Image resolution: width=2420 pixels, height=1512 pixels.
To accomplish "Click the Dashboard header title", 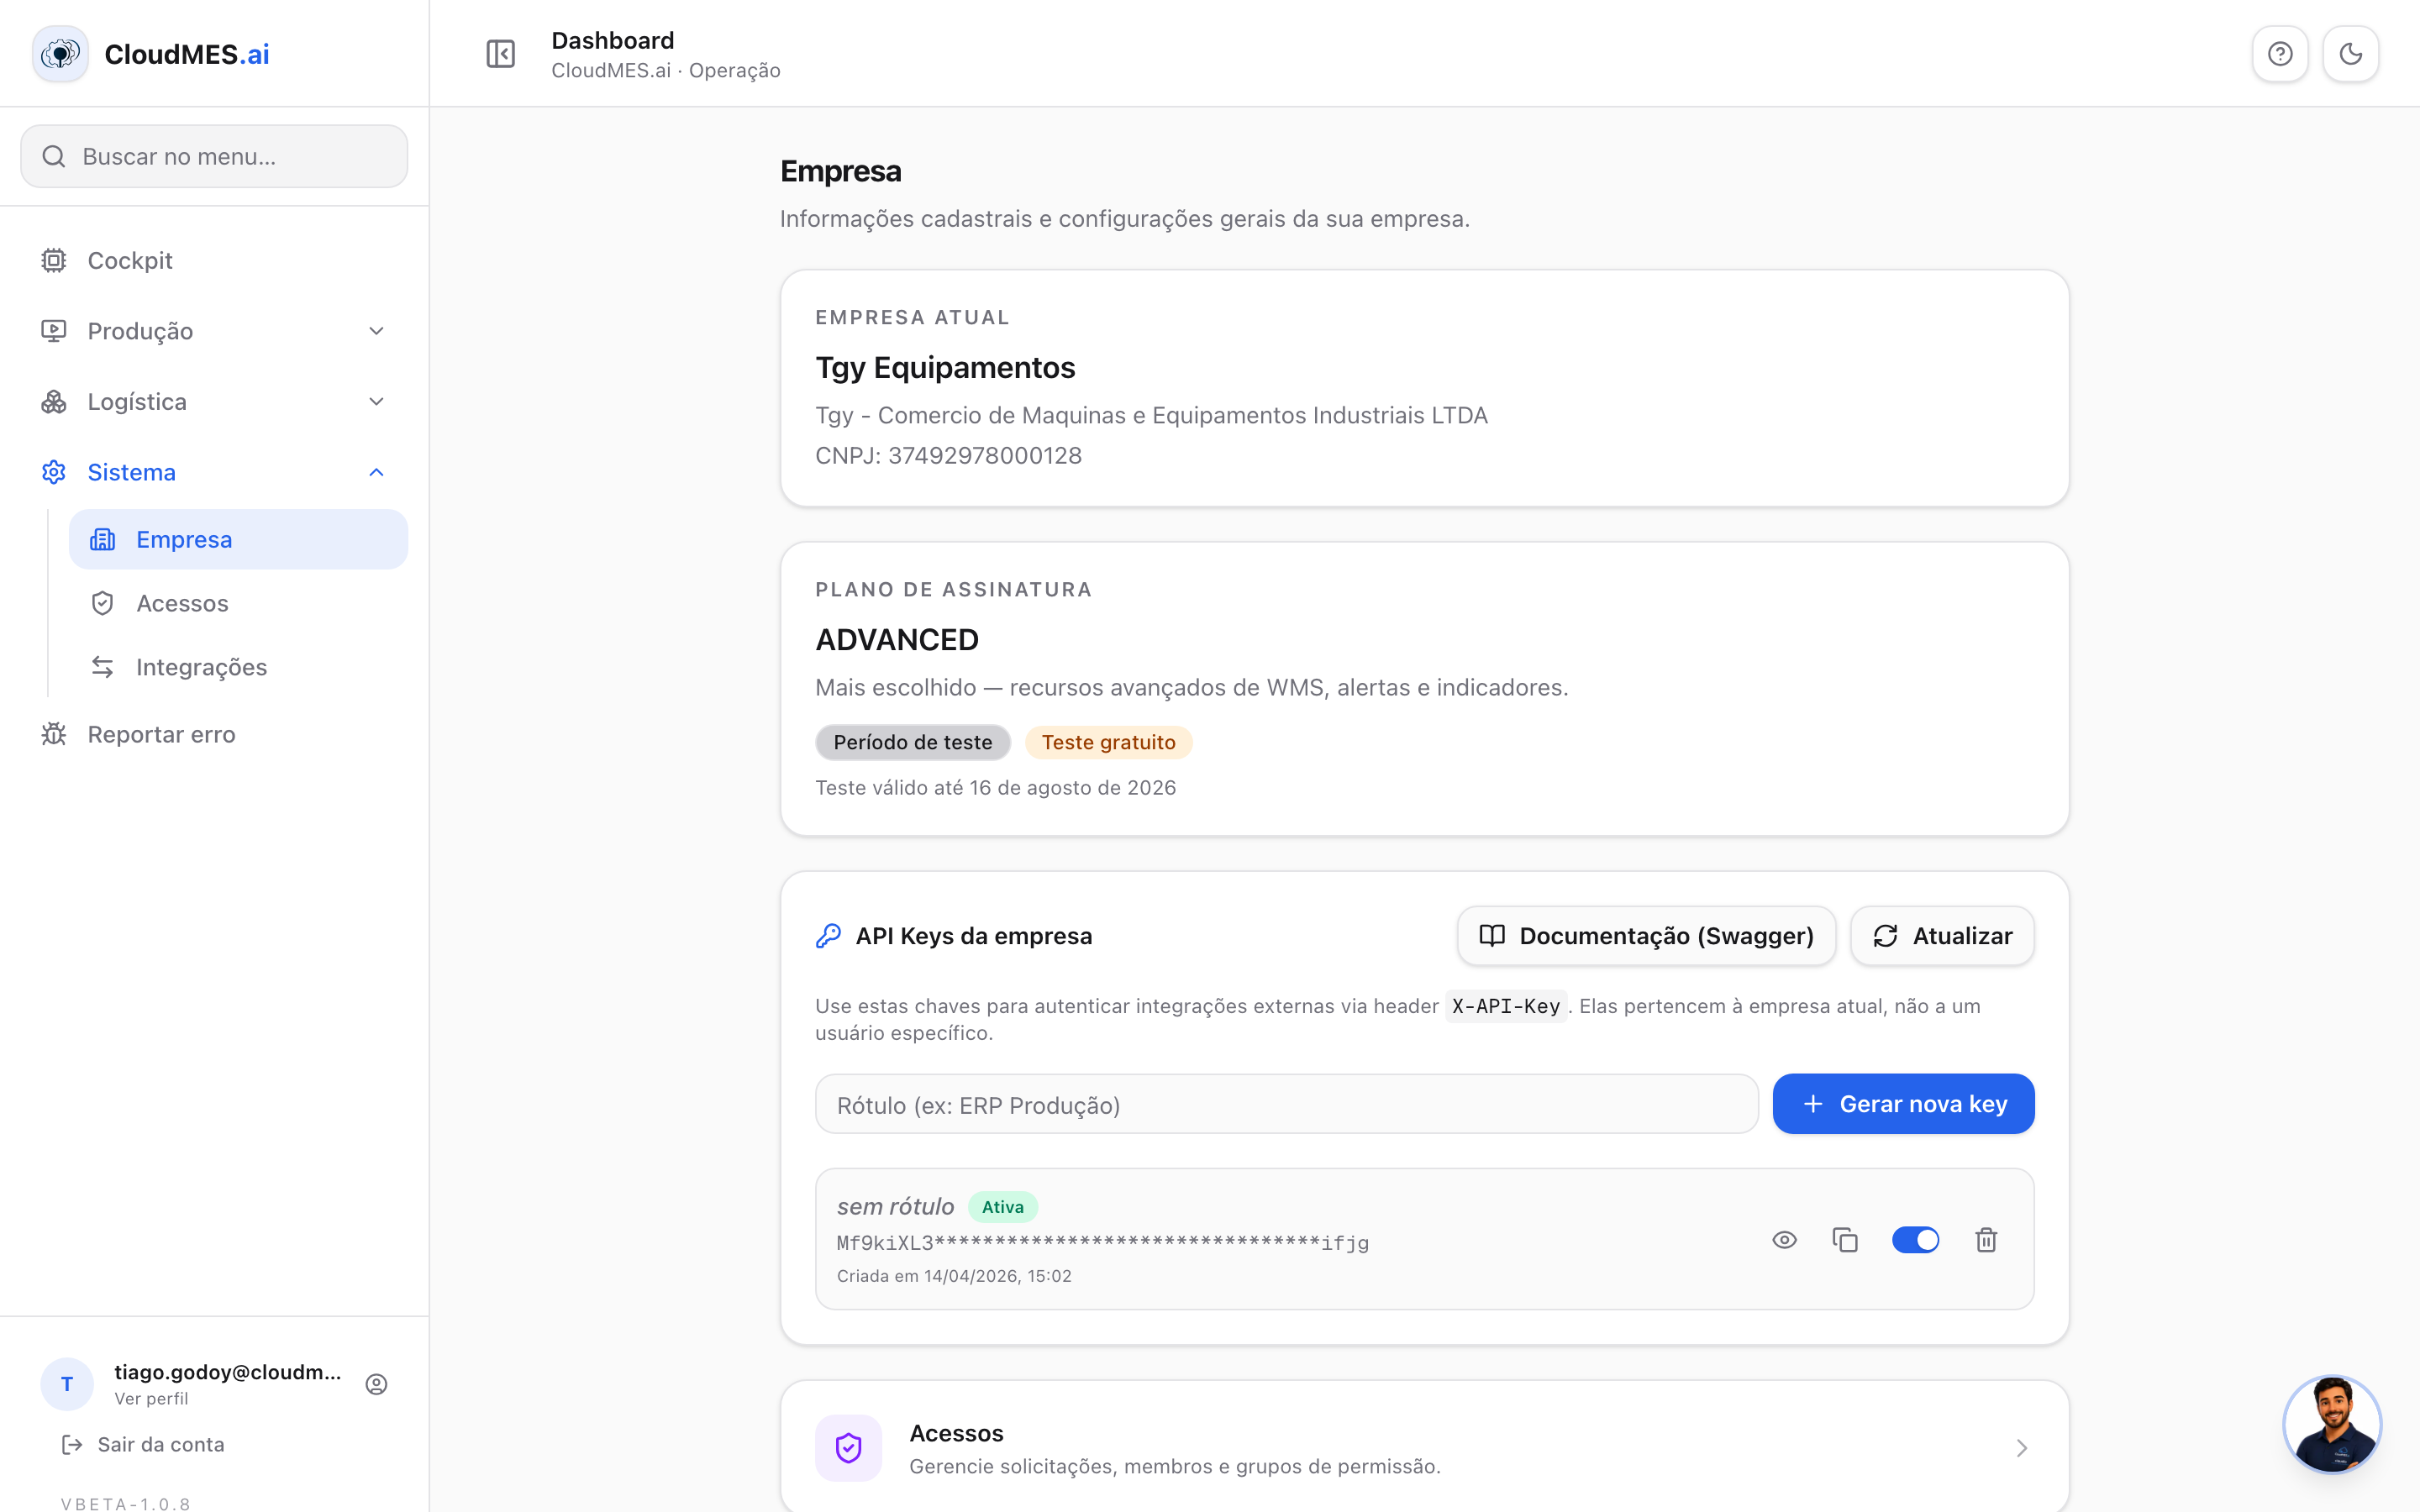I will [613, 40].
